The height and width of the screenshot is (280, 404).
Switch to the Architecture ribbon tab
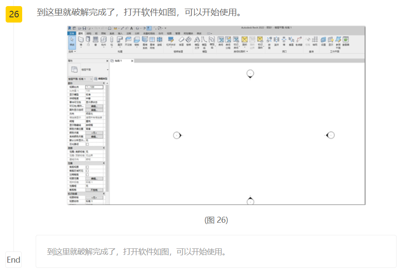(80, 33)
